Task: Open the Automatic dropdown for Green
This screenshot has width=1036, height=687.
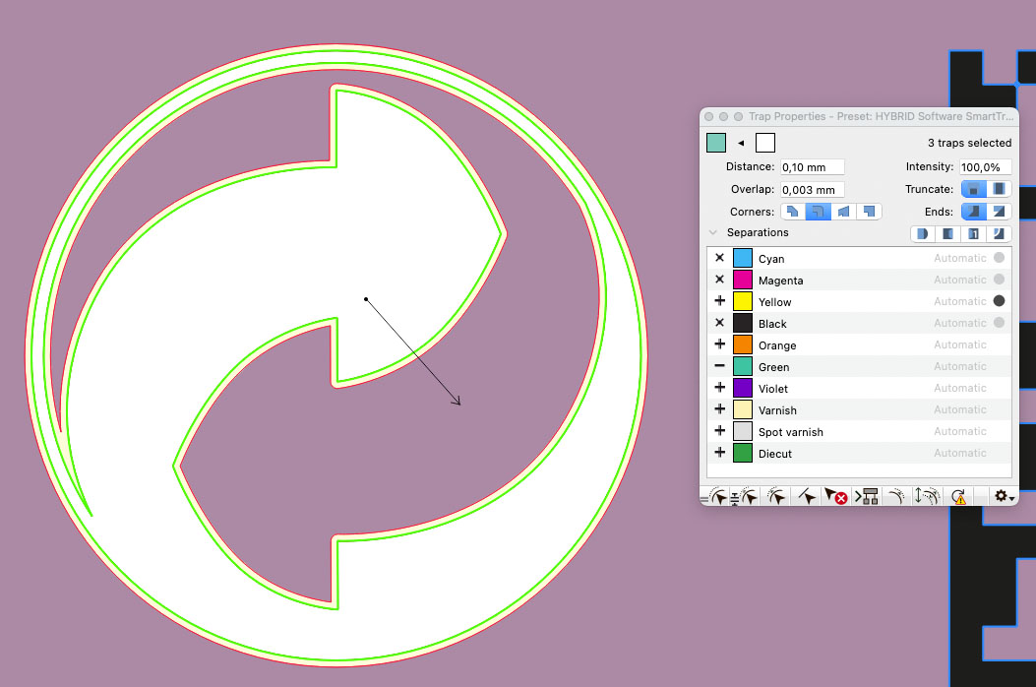Action: click(x=960, y=366)
